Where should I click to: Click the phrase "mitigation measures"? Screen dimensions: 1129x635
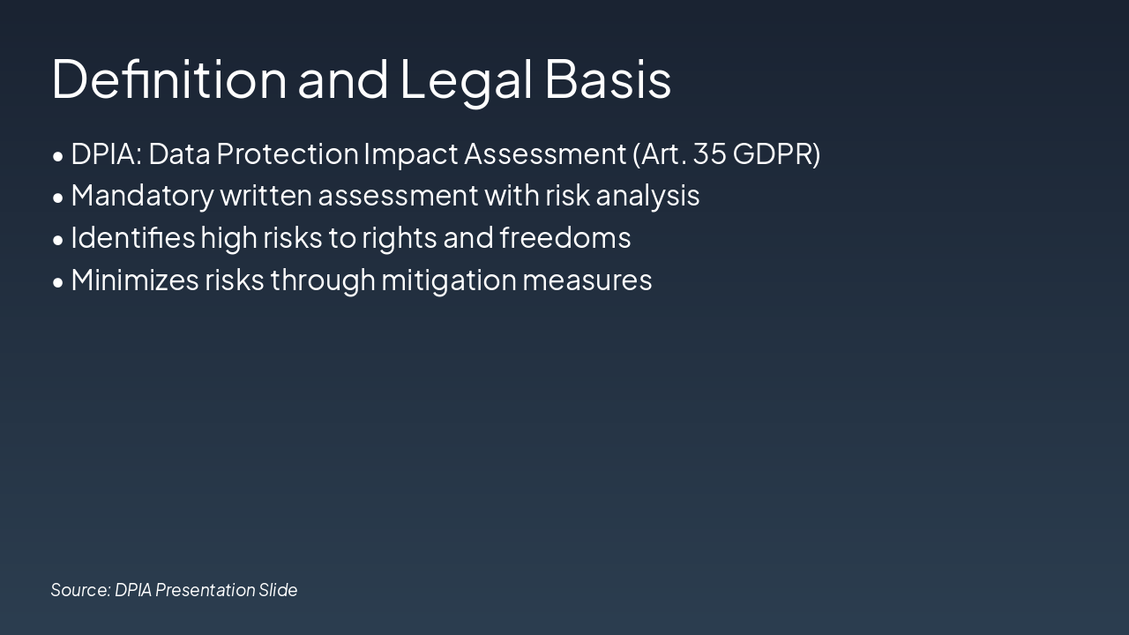click(x=516, y=280)
